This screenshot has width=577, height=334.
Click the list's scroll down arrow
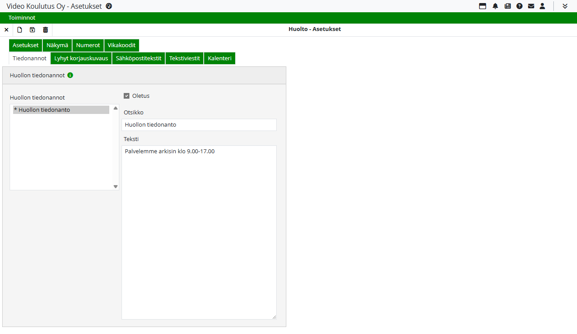click(116, 186)
